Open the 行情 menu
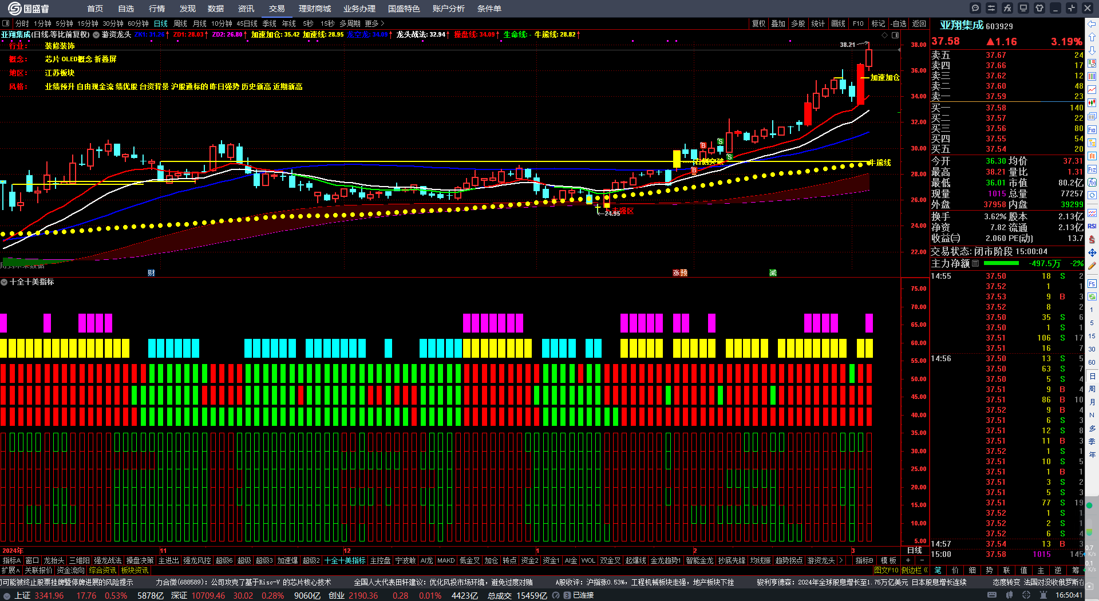Image resolution: width=1099 pixels, height=601 pixels. tap(156, 9)
